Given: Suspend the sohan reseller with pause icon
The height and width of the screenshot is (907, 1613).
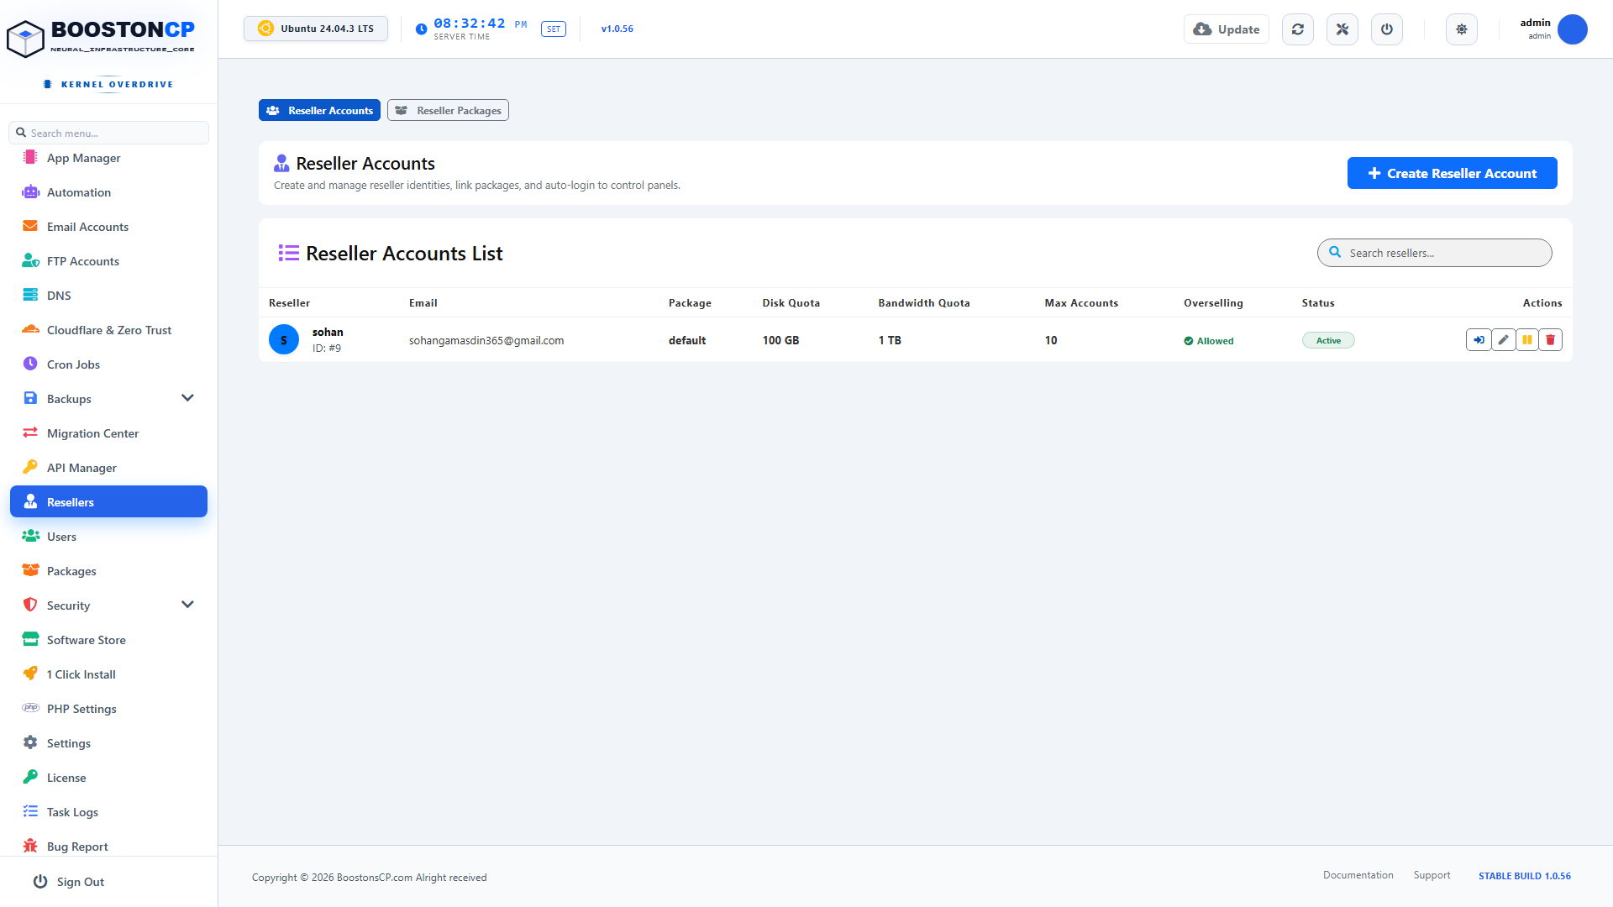Looking at the screenshot, I should point(1526,340).
